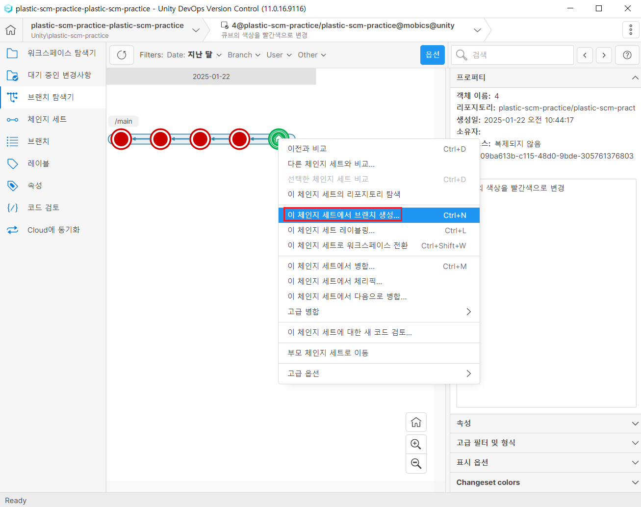The height and width of the screenshot is (507, 641).
Task: Open 속성 sidebar view
Action: click(53, 186)
